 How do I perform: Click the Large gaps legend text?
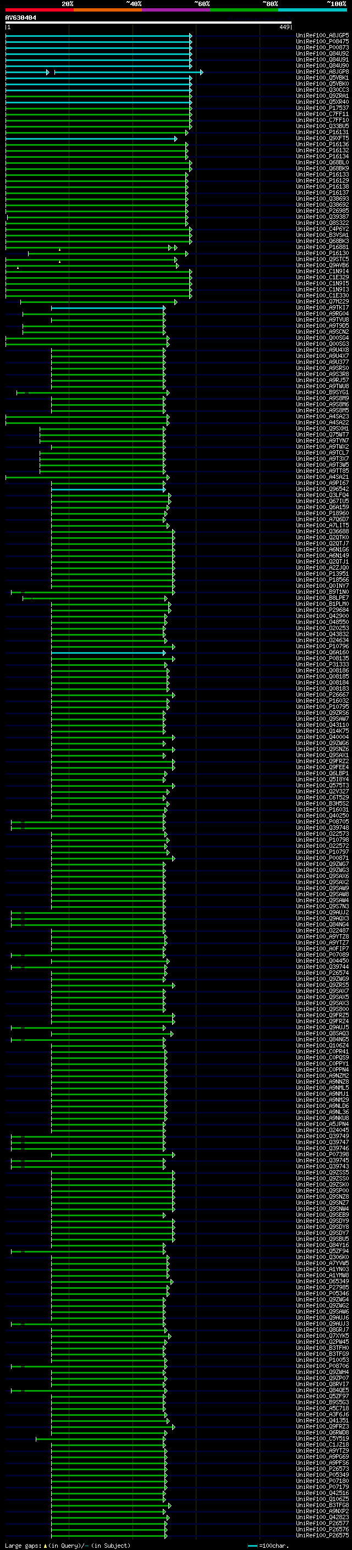coord(68,1545)
